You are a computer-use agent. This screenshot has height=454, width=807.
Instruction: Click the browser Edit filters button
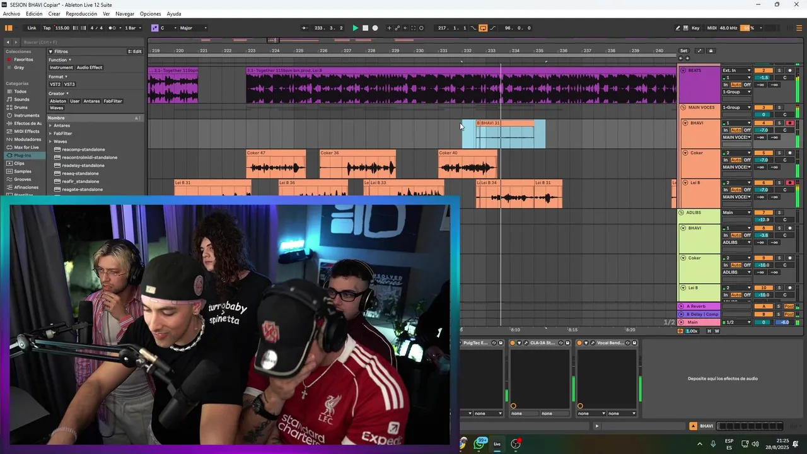(x=135, y=52)
